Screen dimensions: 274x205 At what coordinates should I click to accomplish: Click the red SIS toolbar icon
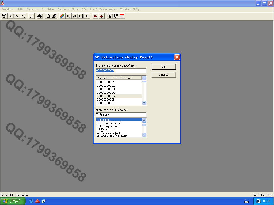[122, 16]
